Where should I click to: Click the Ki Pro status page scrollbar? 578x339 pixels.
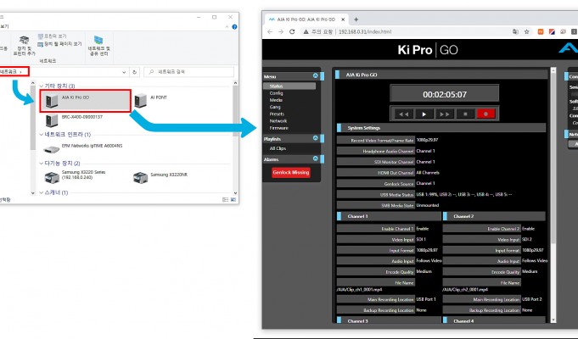coord(553,158)
